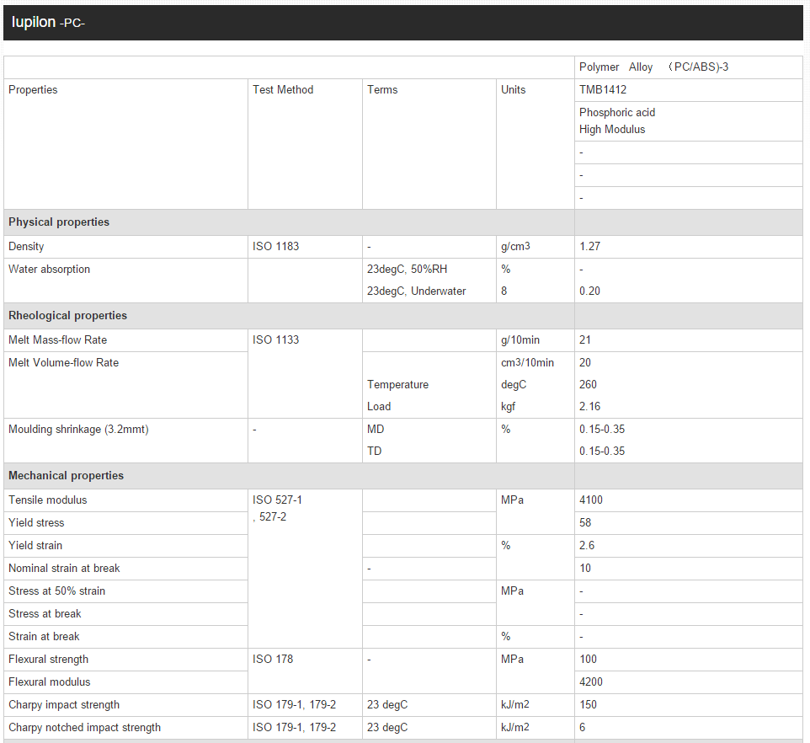Image resolution: width=810 pixels, height=743 pixels.
Task: Click the Phosphoric acid High Modulus description
Action: (x=617, y=121)
